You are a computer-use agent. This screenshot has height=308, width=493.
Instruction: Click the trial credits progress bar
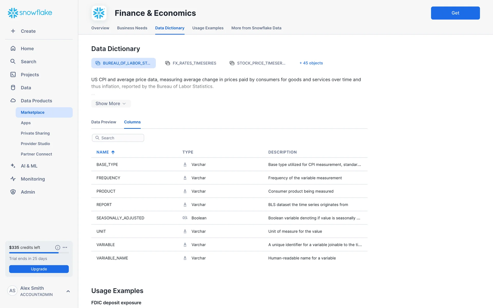tap(39, 253)
